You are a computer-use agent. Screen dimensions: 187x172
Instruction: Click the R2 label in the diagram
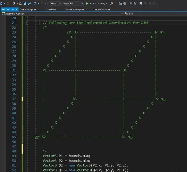pos(44,137)
